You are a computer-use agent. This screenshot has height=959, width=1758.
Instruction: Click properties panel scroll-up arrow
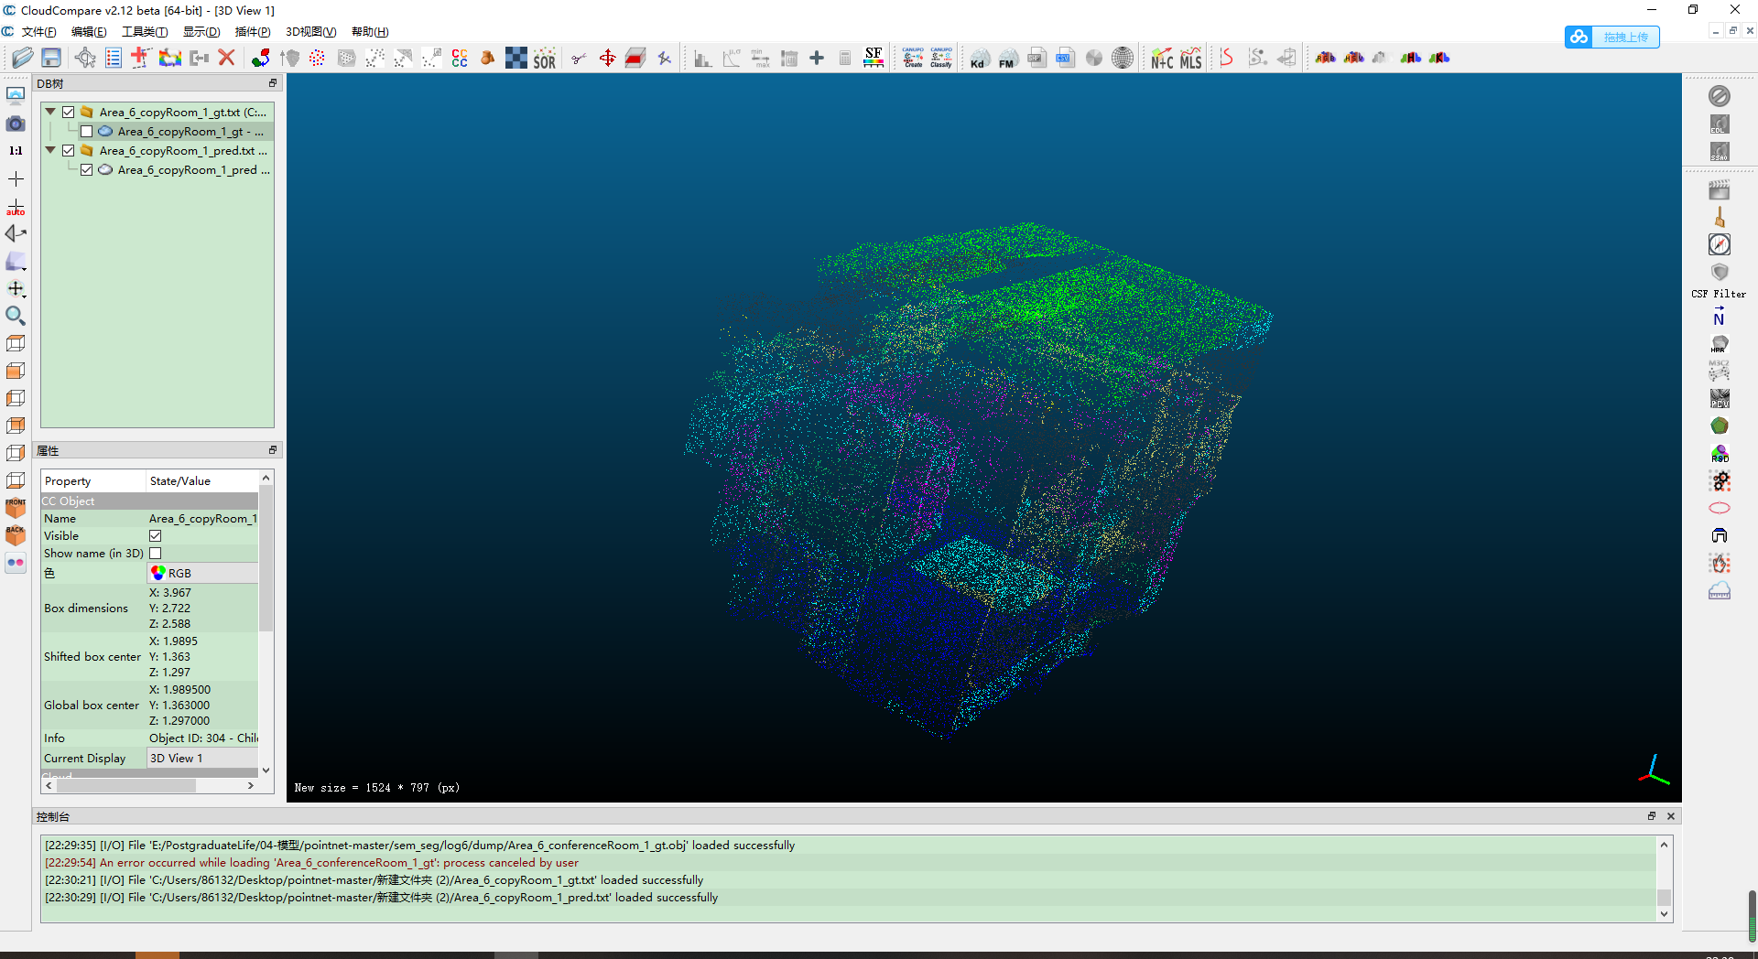pos(266,478)
